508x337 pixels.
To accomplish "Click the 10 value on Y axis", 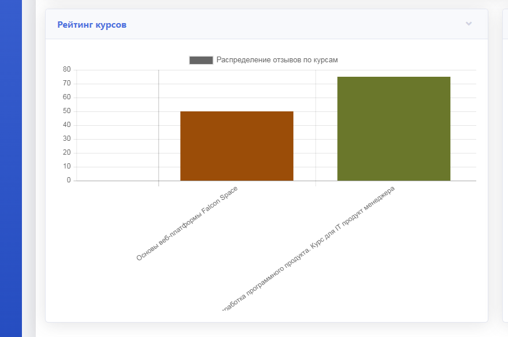I will click(66, 167).
